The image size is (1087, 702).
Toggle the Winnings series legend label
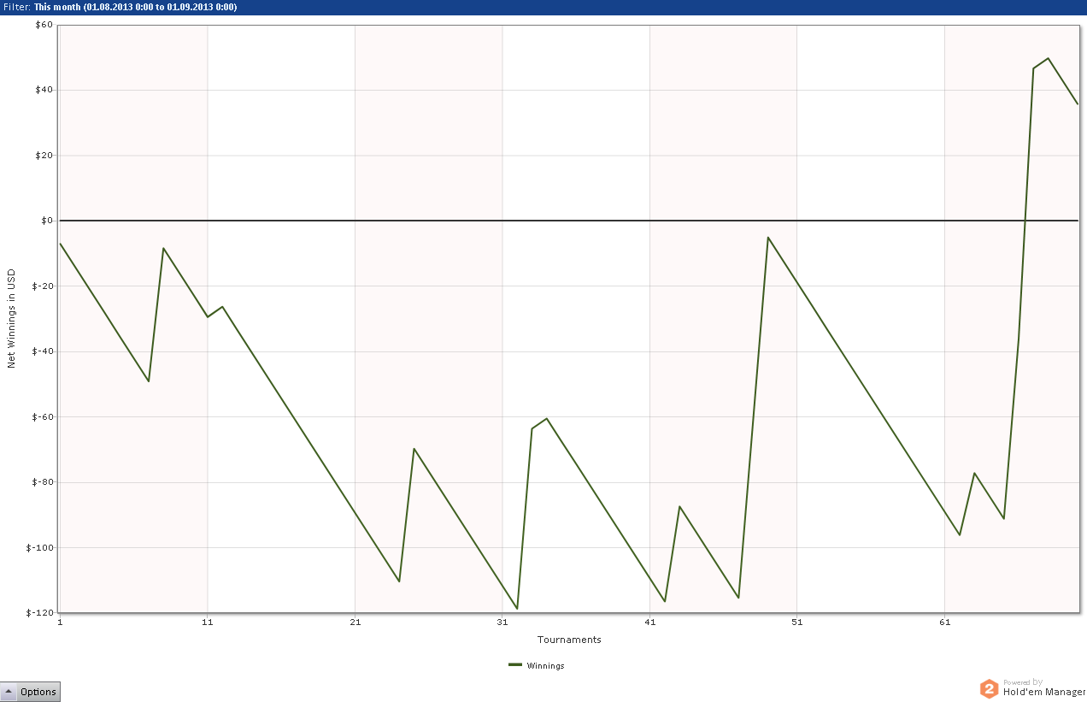pos(545,665)
